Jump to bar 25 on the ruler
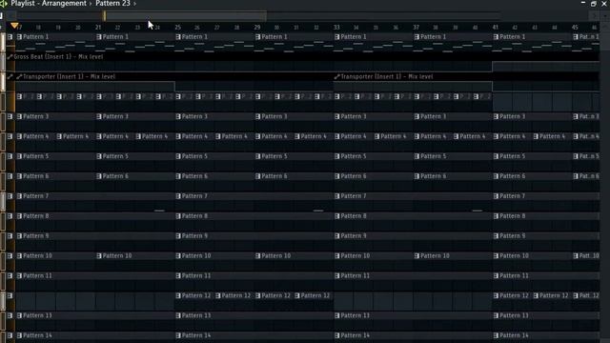Screen dimensions: 610x343 pyautogui.click(x=178, y=28)
